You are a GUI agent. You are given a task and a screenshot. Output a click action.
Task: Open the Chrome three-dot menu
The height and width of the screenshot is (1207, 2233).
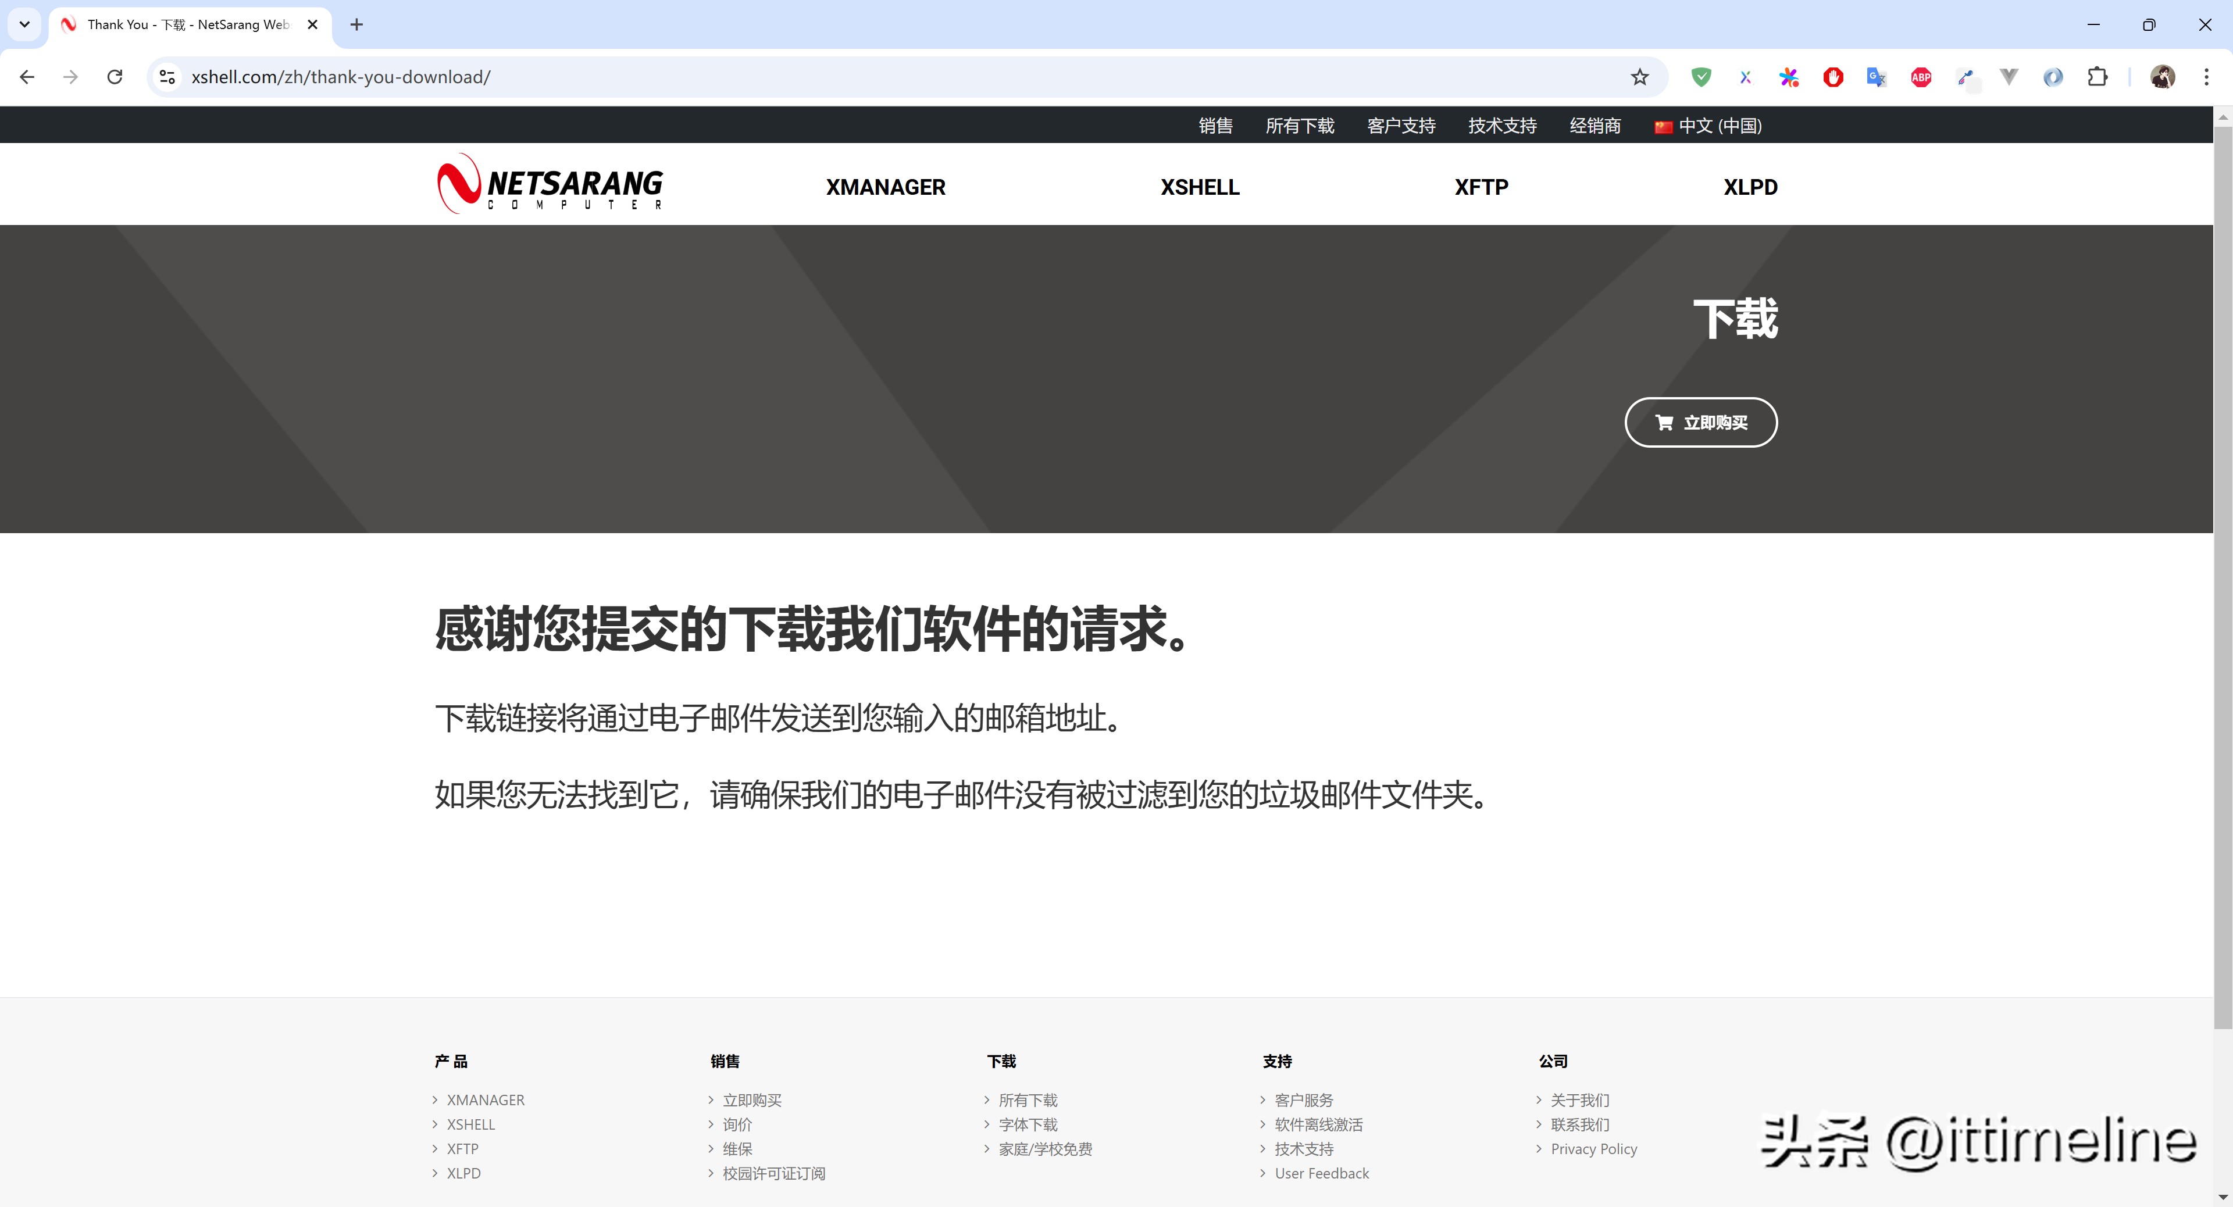pos(2206,77)
